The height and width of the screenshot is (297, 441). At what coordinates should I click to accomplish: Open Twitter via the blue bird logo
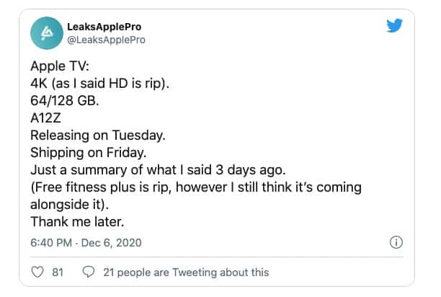tap(393, 27)
